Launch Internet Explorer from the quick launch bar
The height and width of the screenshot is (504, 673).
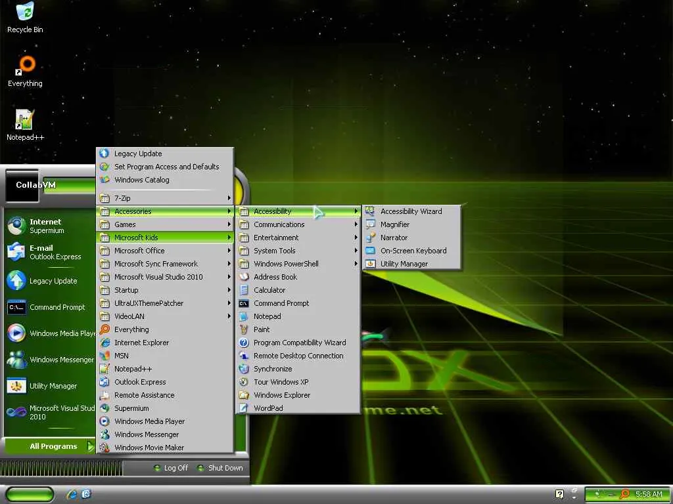point(72,494)
